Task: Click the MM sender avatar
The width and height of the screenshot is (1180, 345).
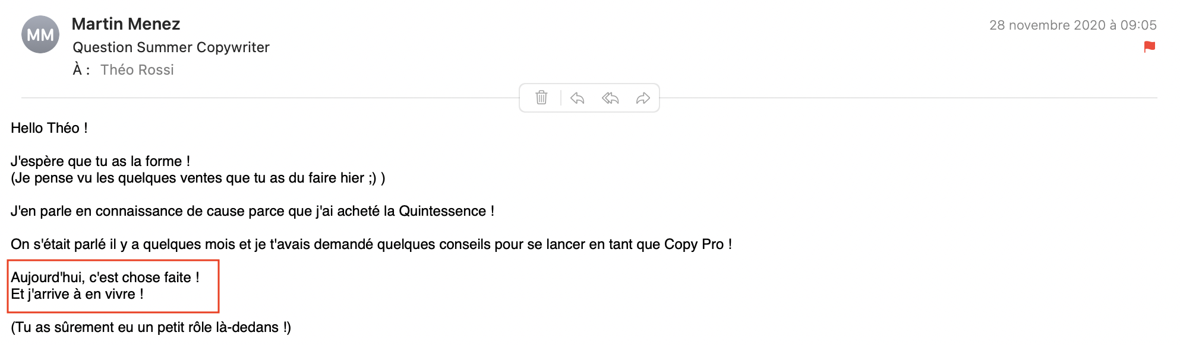Action: tap(40, 35)
